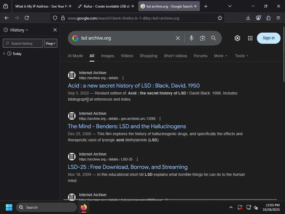
Task: Click the page vertical scrollbar
Action: point(284,55)
